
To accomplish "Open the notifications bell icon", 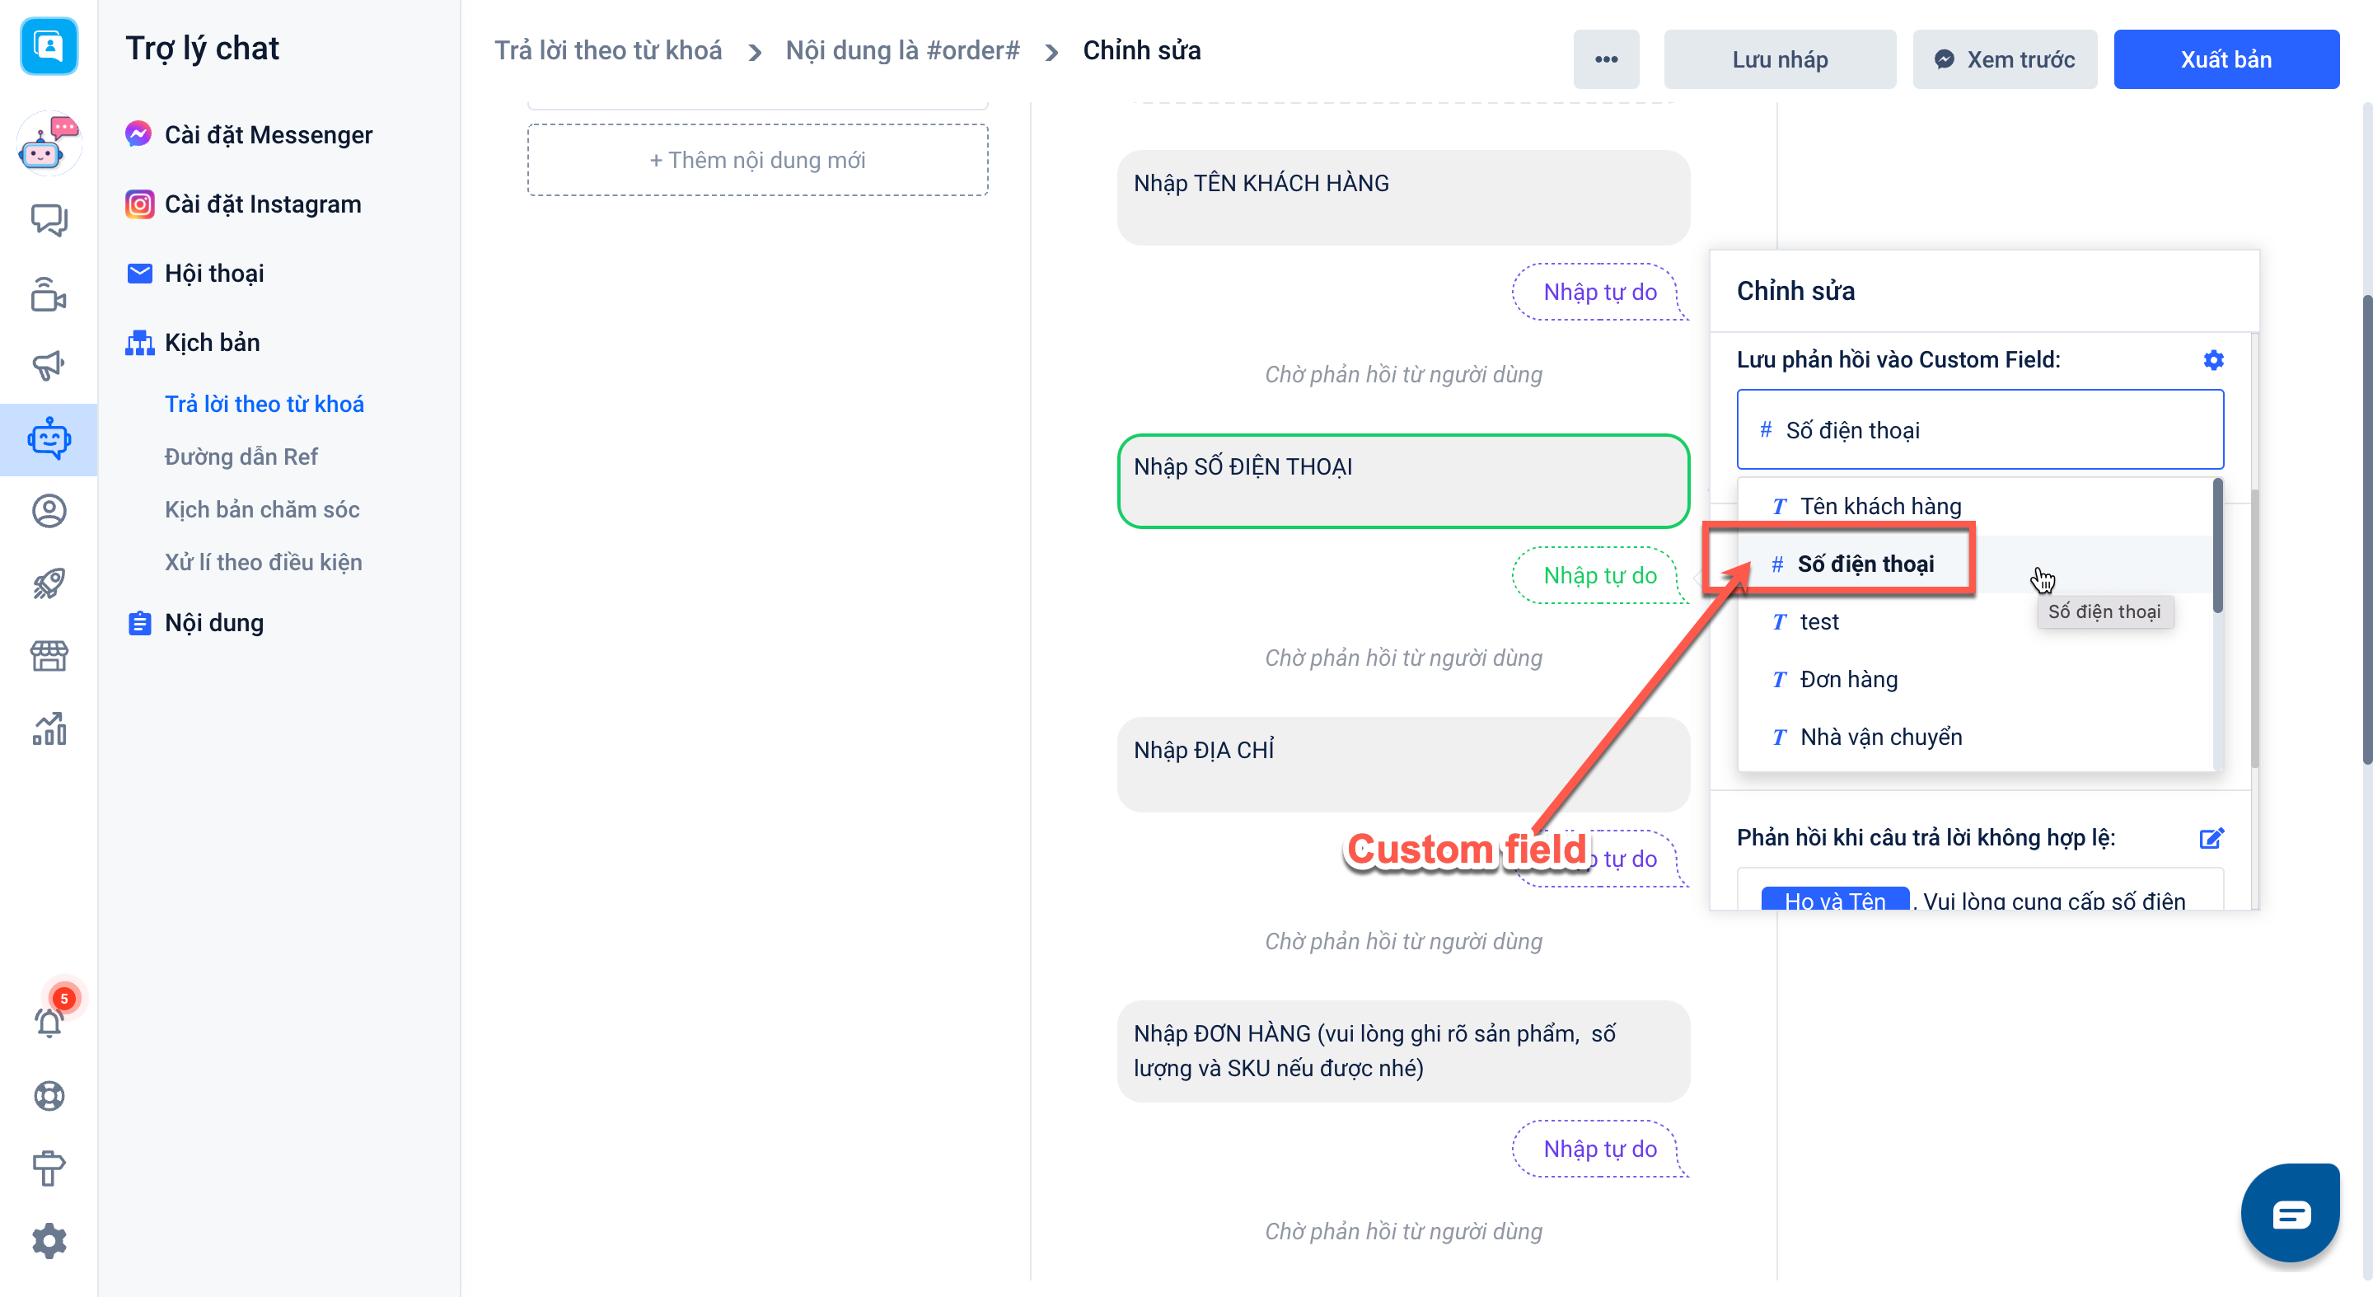I will pyautogui.click(x=49, y=1021).
